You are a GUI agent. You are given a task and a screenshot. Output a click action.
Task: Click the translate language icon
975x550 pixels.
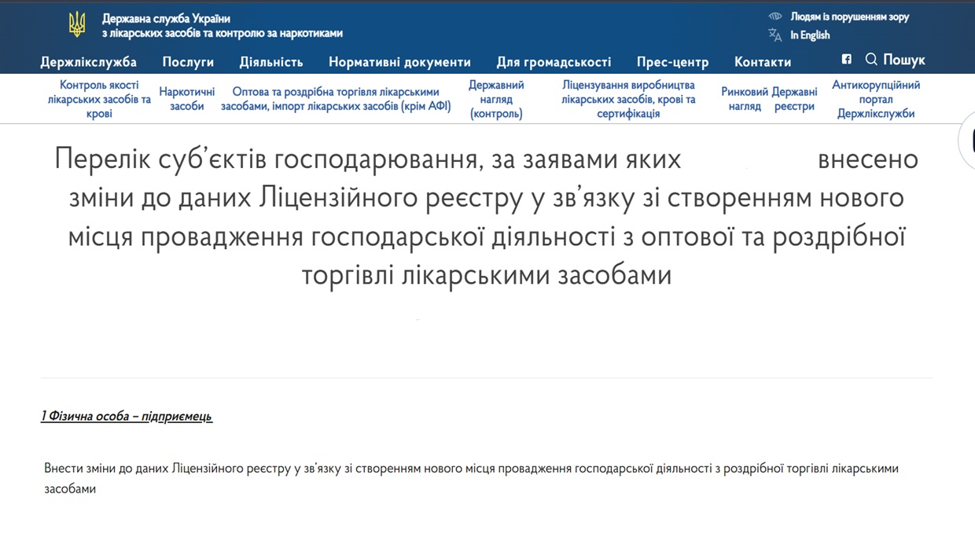[x=775, y=35]
